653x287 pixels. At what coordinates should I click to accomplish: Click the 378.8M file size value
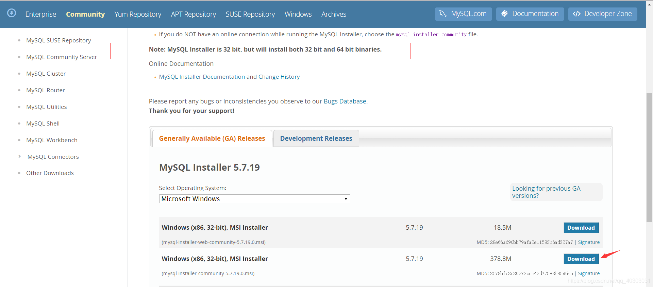(501, 259)
